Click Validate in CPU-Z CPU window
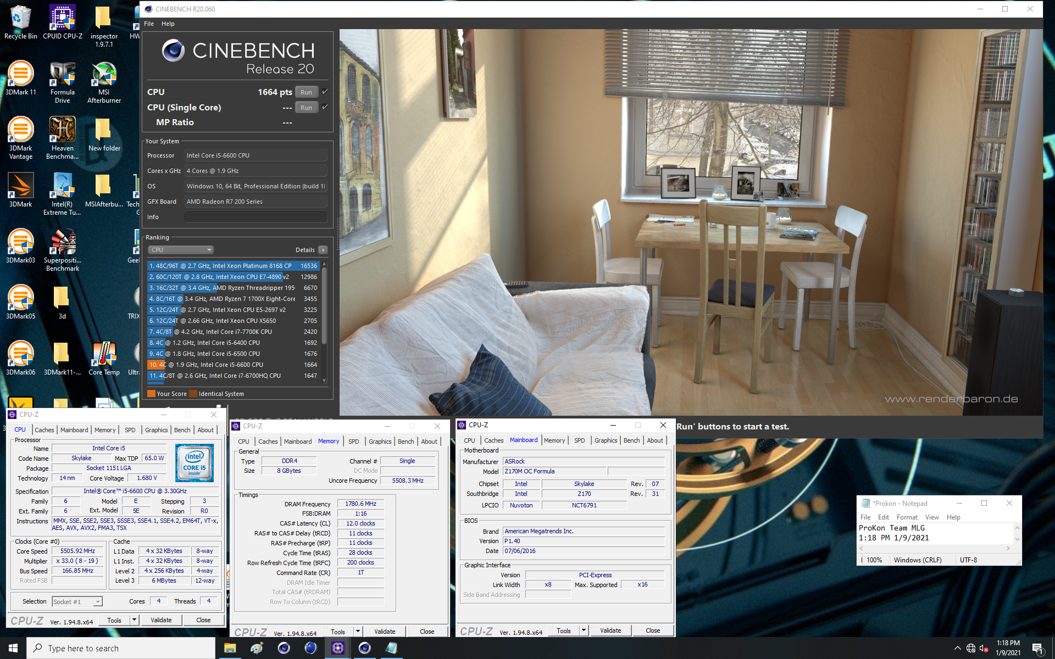 click(x=161, y=620)
